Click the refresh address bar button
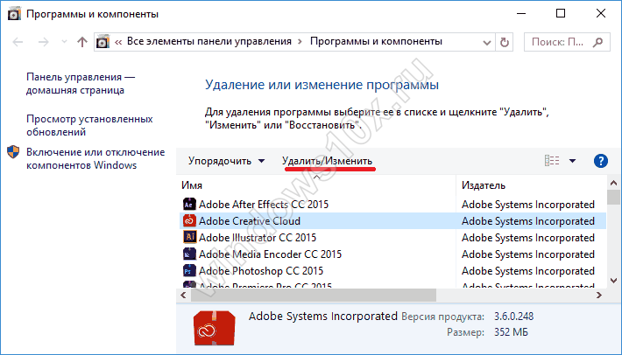This screenshot has width=622, height=355. click(505, 42)
